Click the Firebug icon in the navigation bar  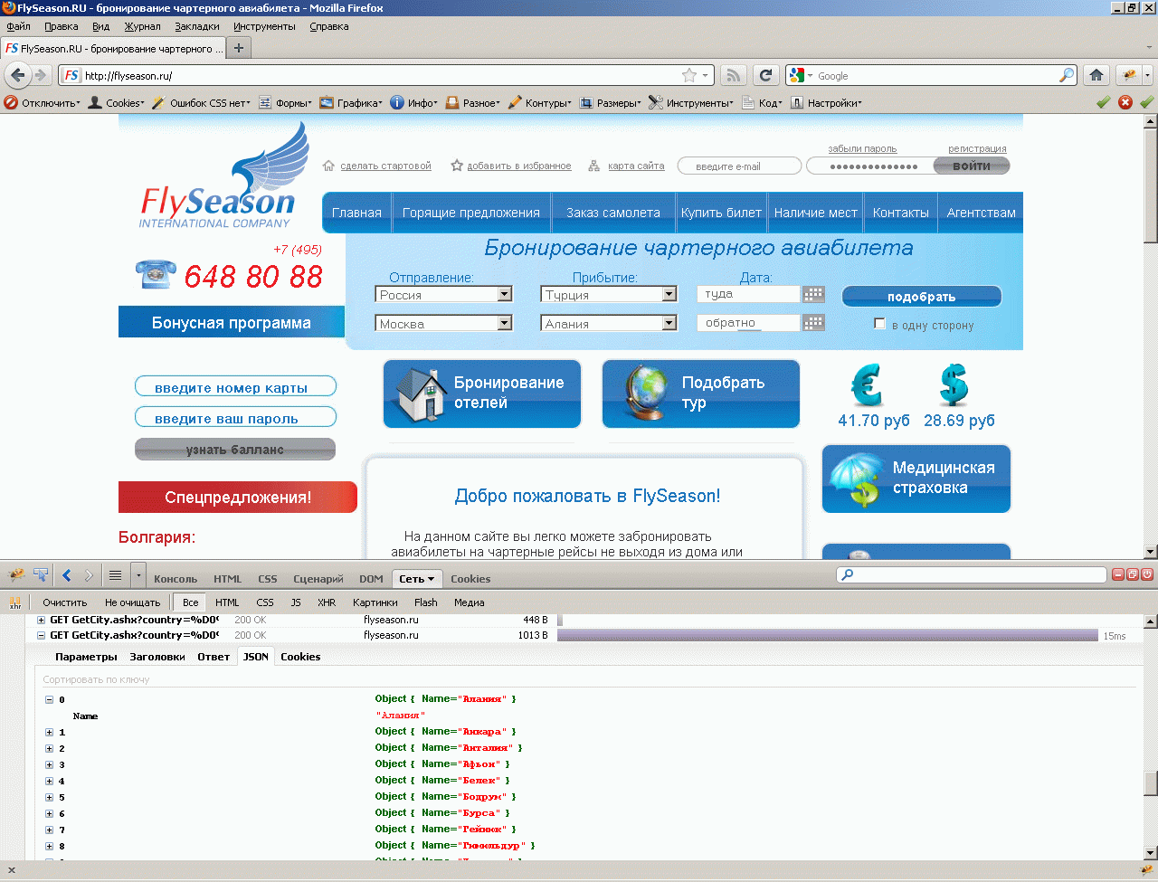pyautogui.click(x=1129, y=75)
